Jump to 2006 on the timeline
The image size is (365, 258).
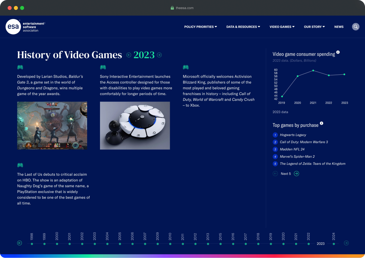132,239
